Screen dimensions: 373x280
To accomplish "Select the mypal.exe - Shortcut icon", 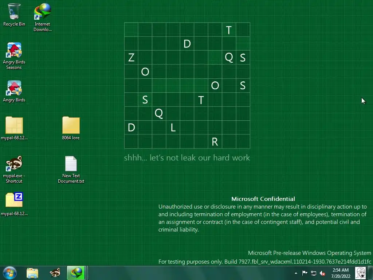I will pos(14,169).
